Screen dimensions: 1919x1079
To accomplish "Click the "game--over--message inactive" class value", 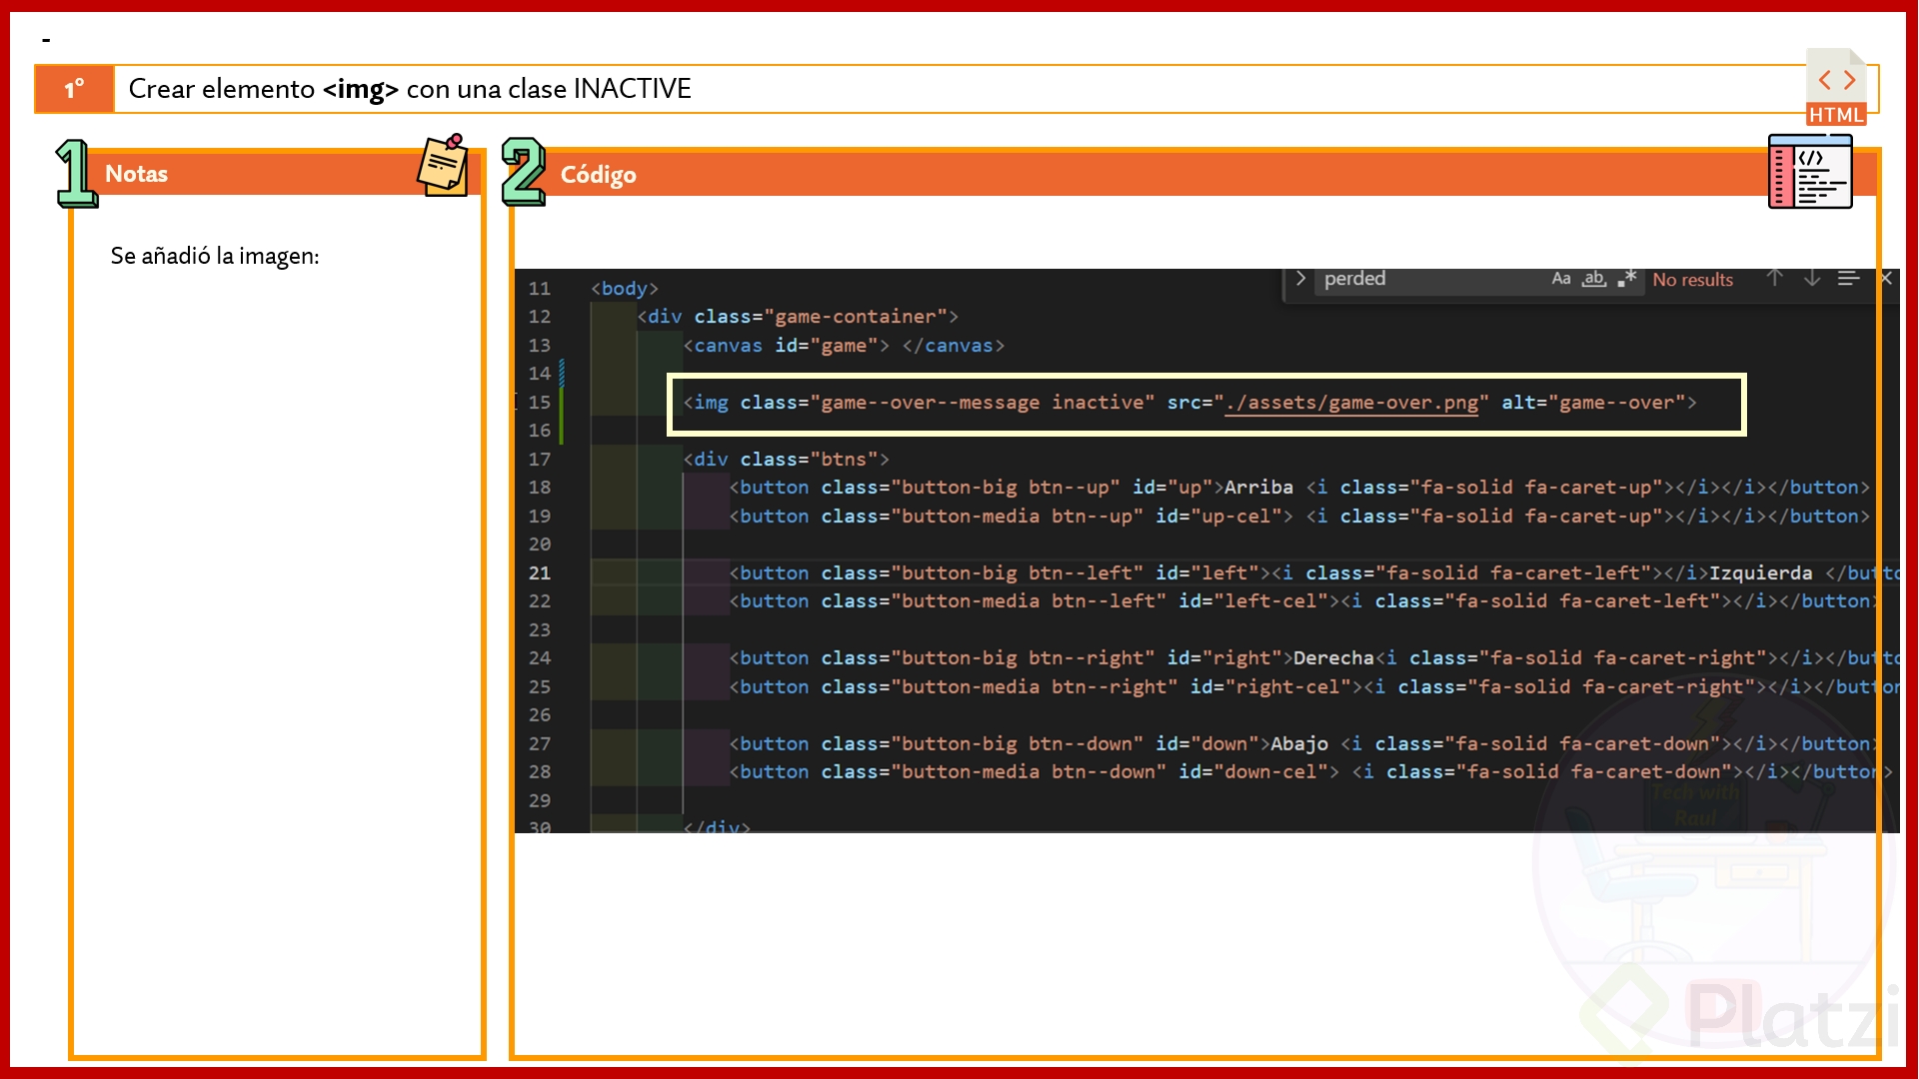I will (x=981, y=403).
